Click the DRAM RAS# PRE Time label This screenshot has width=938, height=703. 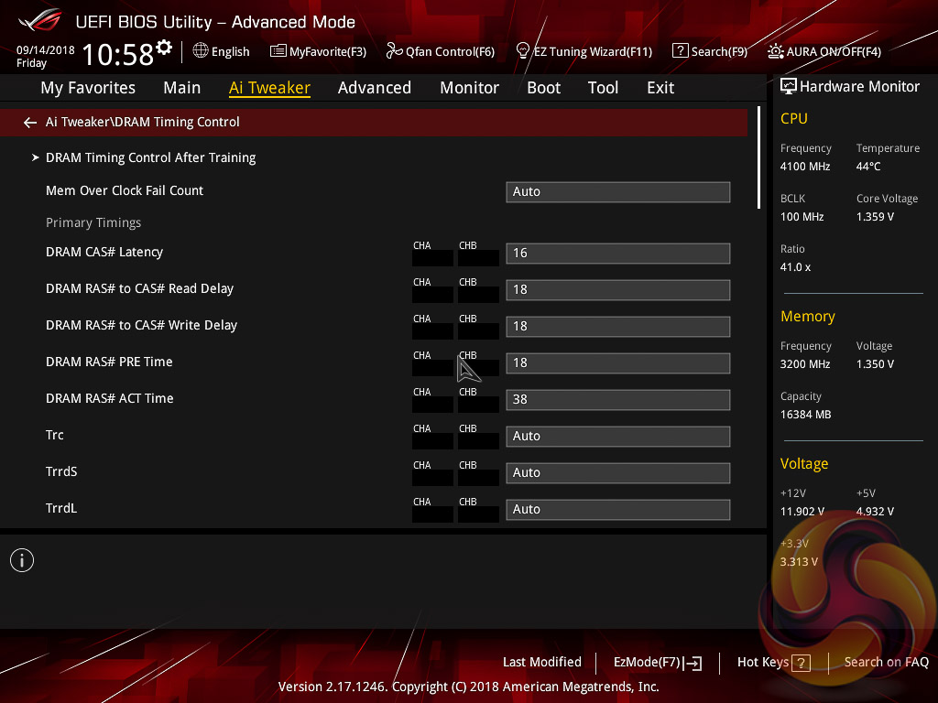click(109, 362)
